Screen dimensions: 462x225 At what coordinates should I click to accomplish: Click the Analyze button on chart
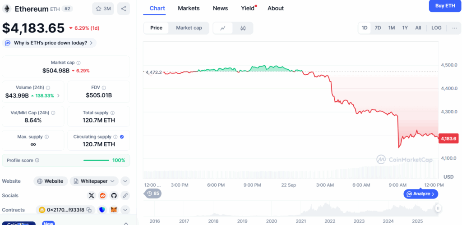click(421, 194)
